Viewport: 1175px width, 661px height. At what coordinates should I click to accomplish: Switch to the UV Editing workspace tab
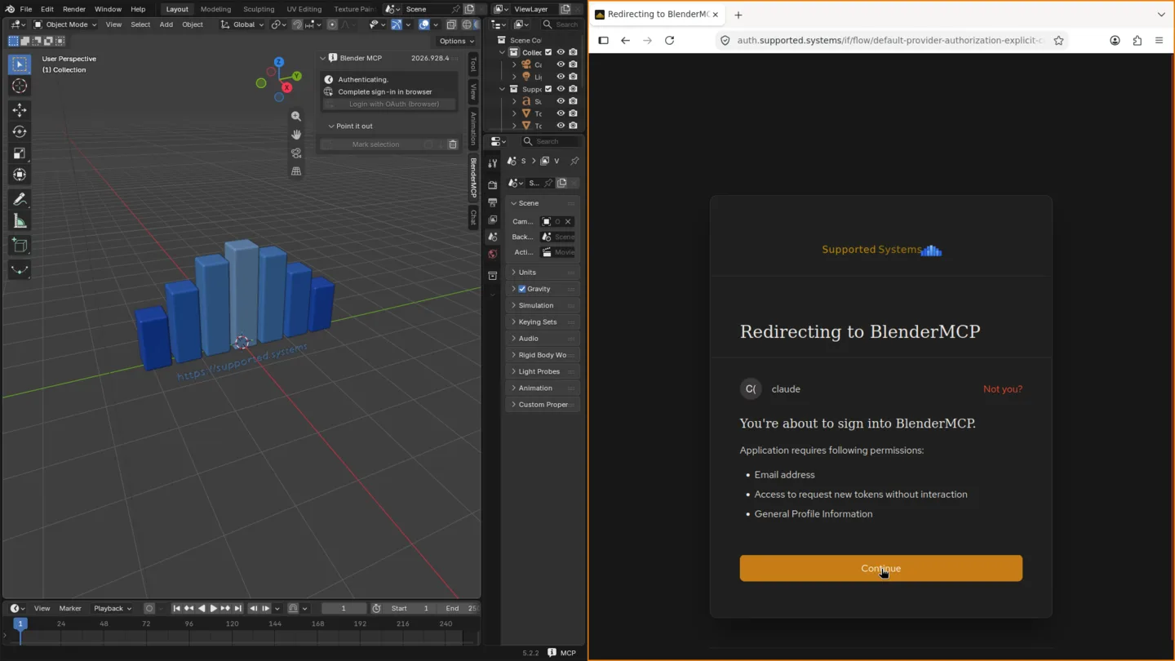point(304,9)
